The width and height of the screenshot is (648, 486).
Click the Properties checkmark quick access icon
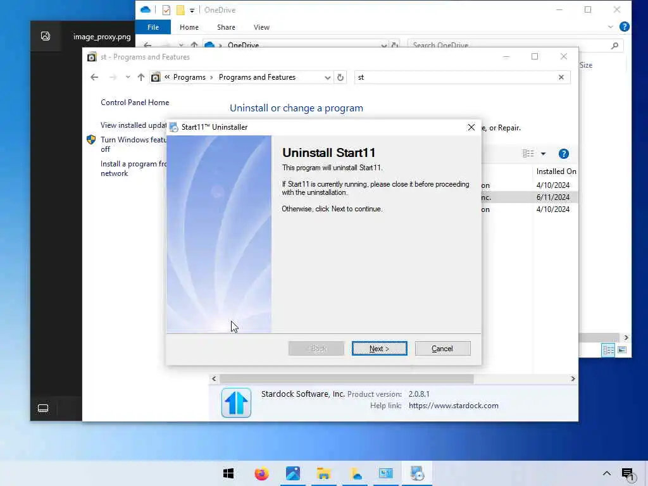(166, 10)
